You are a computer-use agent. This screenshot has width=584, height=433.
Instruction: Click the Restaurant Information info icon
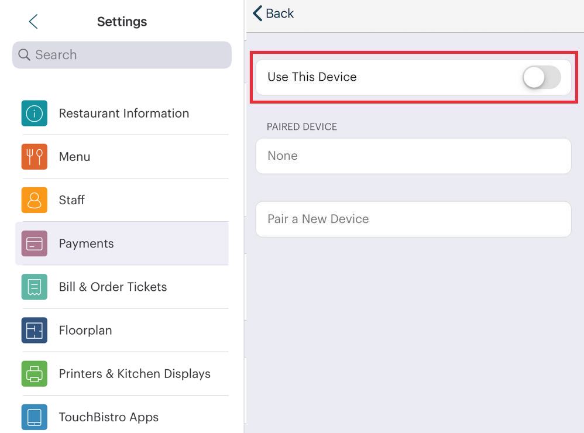[x=35, y=114]
